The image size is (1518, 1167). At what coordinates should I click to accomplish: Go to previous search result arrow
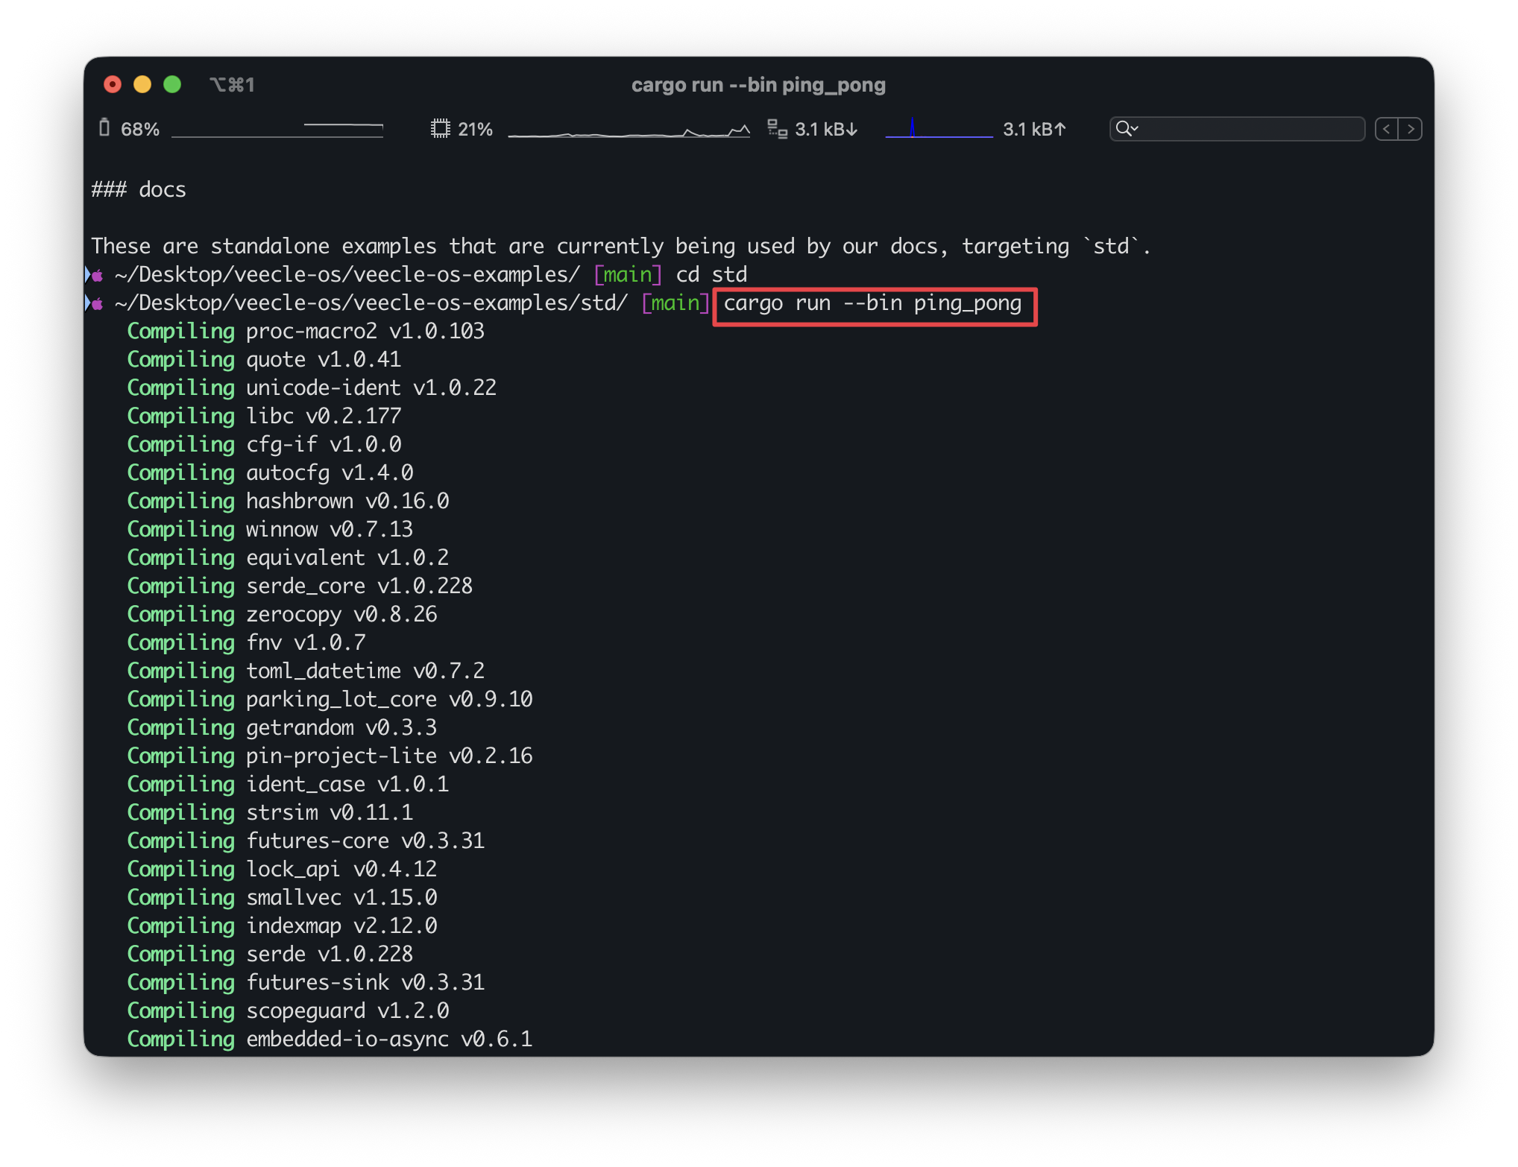(x=1386, y=129)
